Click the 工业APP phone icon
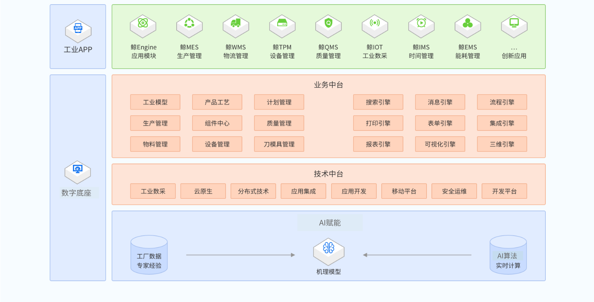The width and height of the screenshot is (594, 302). click(78, 31)
